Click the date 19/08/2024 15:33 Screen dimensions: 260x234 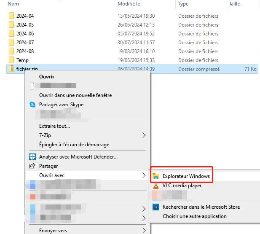click(x=136, y=60)
